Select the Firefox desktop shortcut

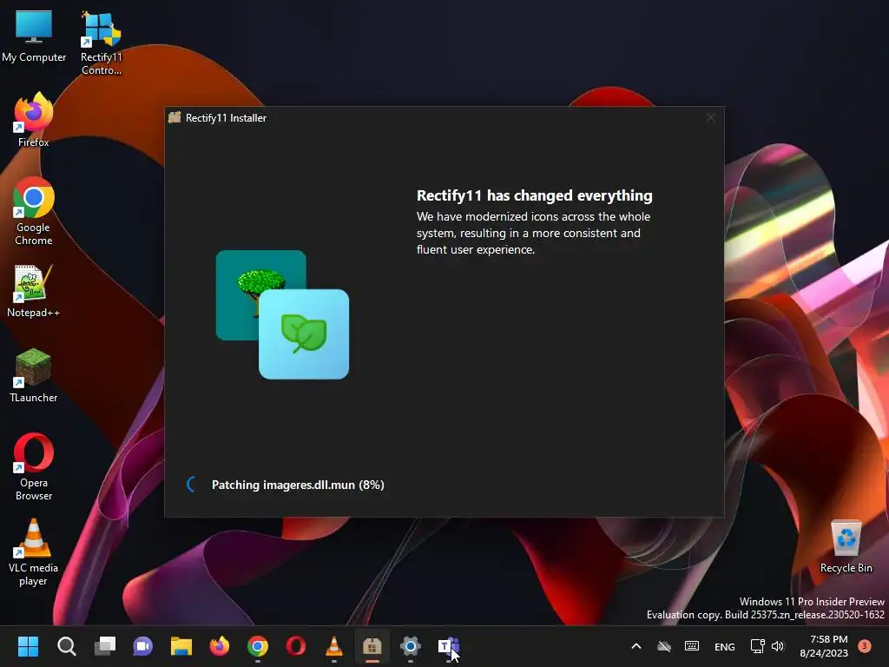(34, 120)
